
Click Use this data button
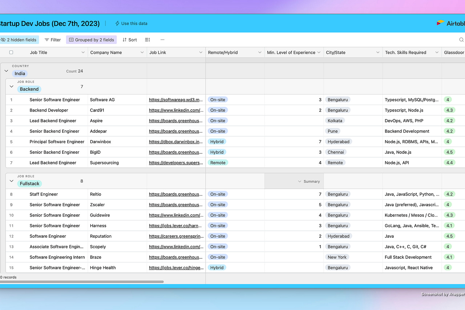click(x=131, y=23)
